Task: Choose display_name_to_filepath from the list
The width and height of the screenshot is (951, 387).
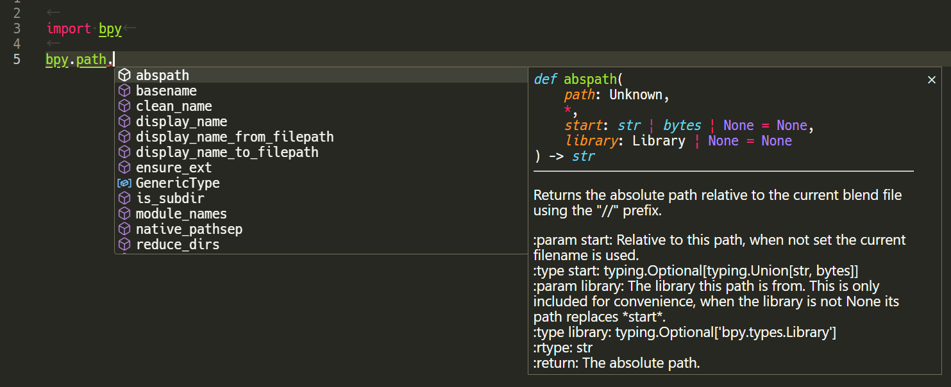Action: coord(227,152)
